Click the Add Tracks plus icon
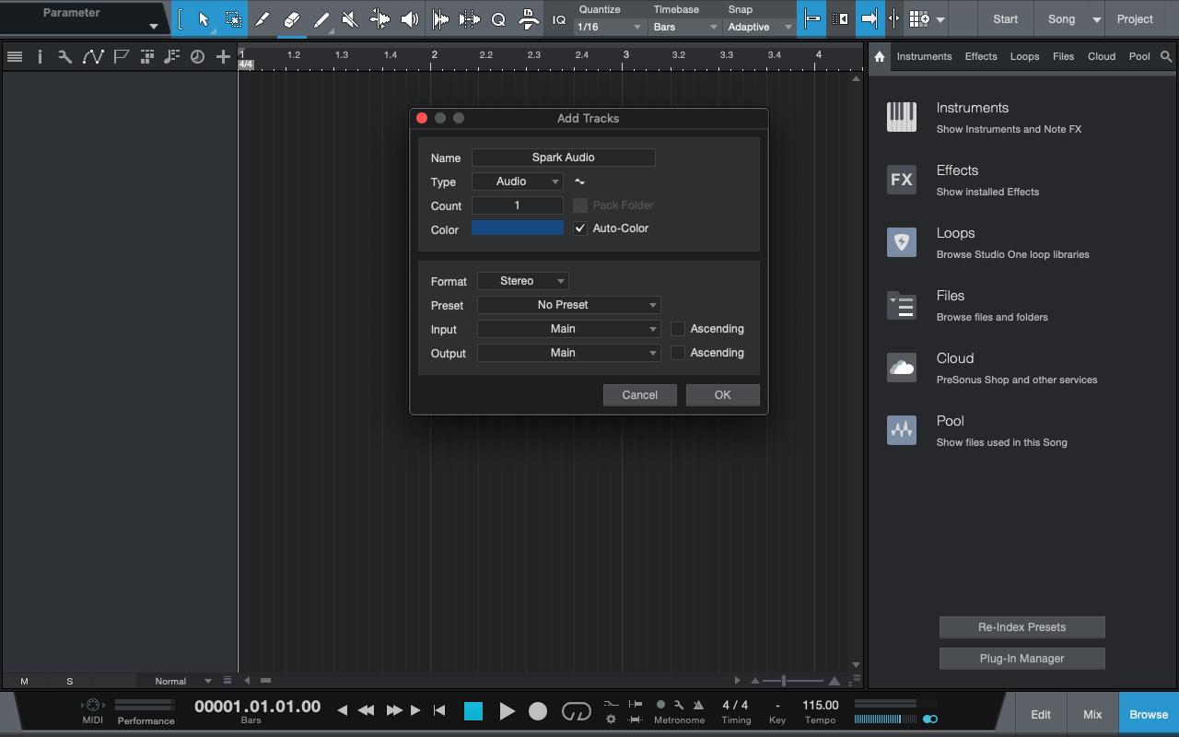This screenshot has height=737, width=1179. (x=223, y=57)
